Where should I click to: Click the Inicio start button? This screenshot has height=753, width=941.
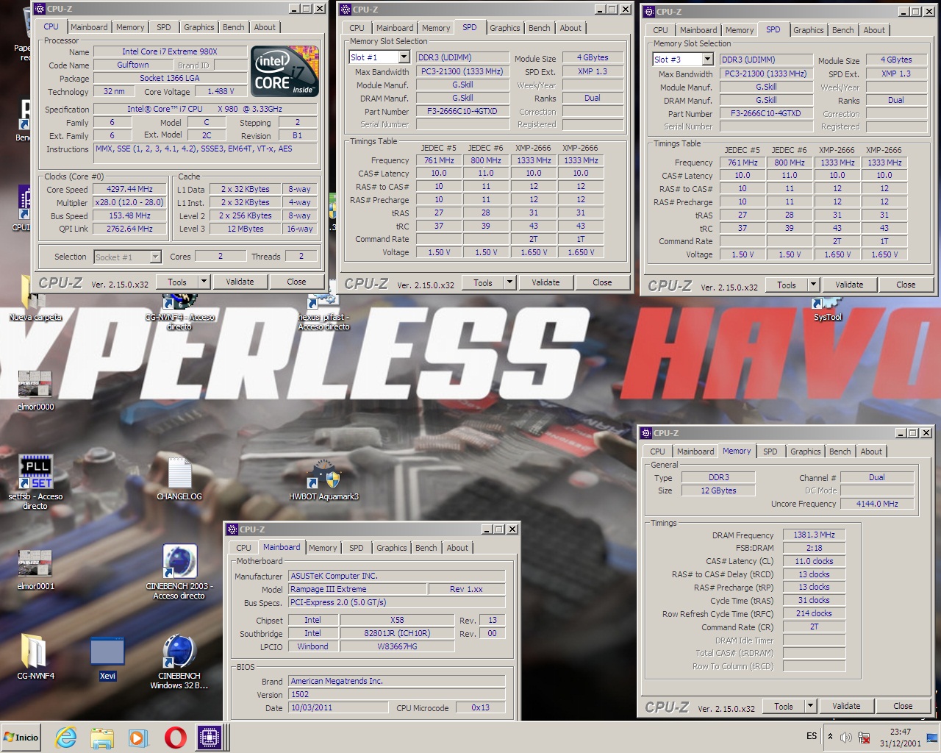[21, 738]
